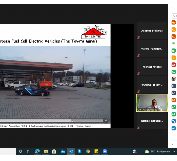The image size is (177, 161).
Task: Select the Marios Papageo video tile
Action: [152, 49]
